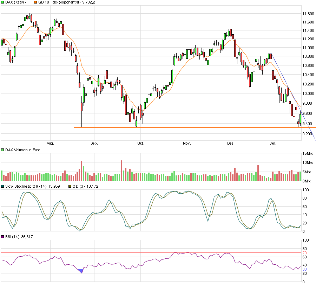Select the 'RSI (14): 36,317' label

(19, 237)
